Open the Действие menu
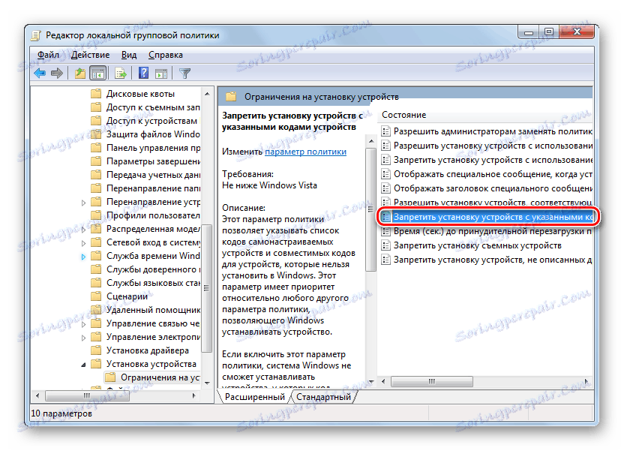Viewport: 624px width, 451px height. click(90, 55)
